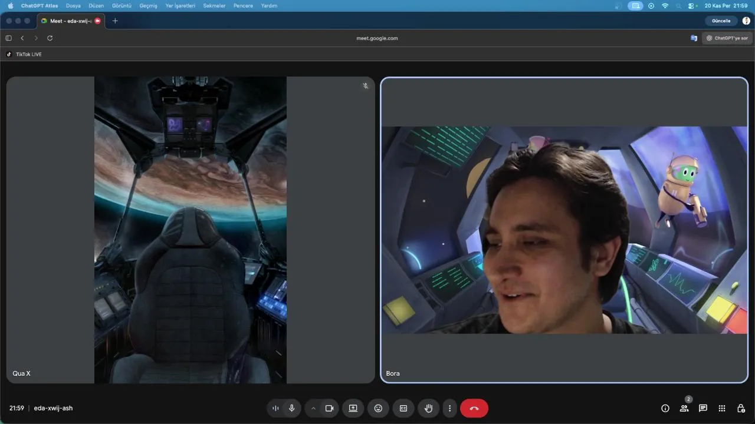The image size is (755, 424).
Task: Open meeting details info icon
Action: [x=665, y=408]
